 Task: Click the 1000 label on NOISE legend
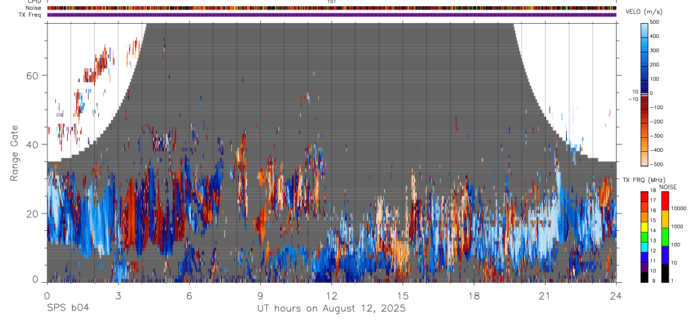coord(677,226)
